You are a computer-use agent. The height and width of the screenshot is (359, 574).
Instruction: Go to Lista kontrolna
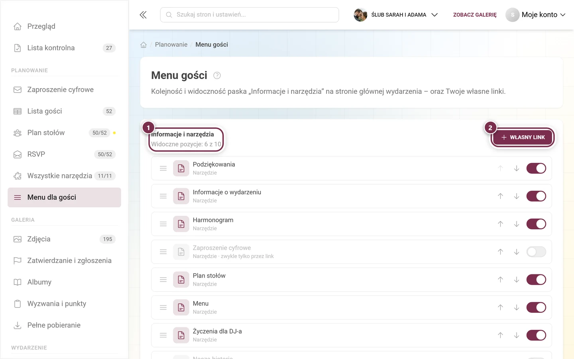pyautogui.click(x=64, y=48)
